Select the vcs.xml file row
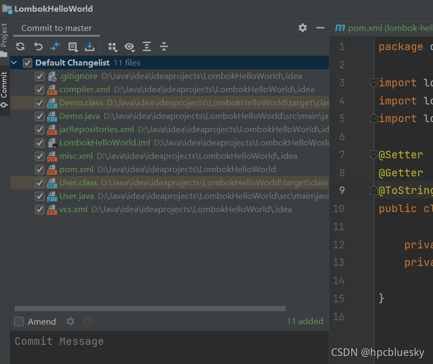The height and width of the screenshot is (364, 433). point(170,209)
